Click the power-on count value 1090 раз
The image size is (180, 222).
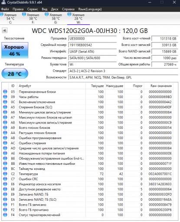point(165,58)
